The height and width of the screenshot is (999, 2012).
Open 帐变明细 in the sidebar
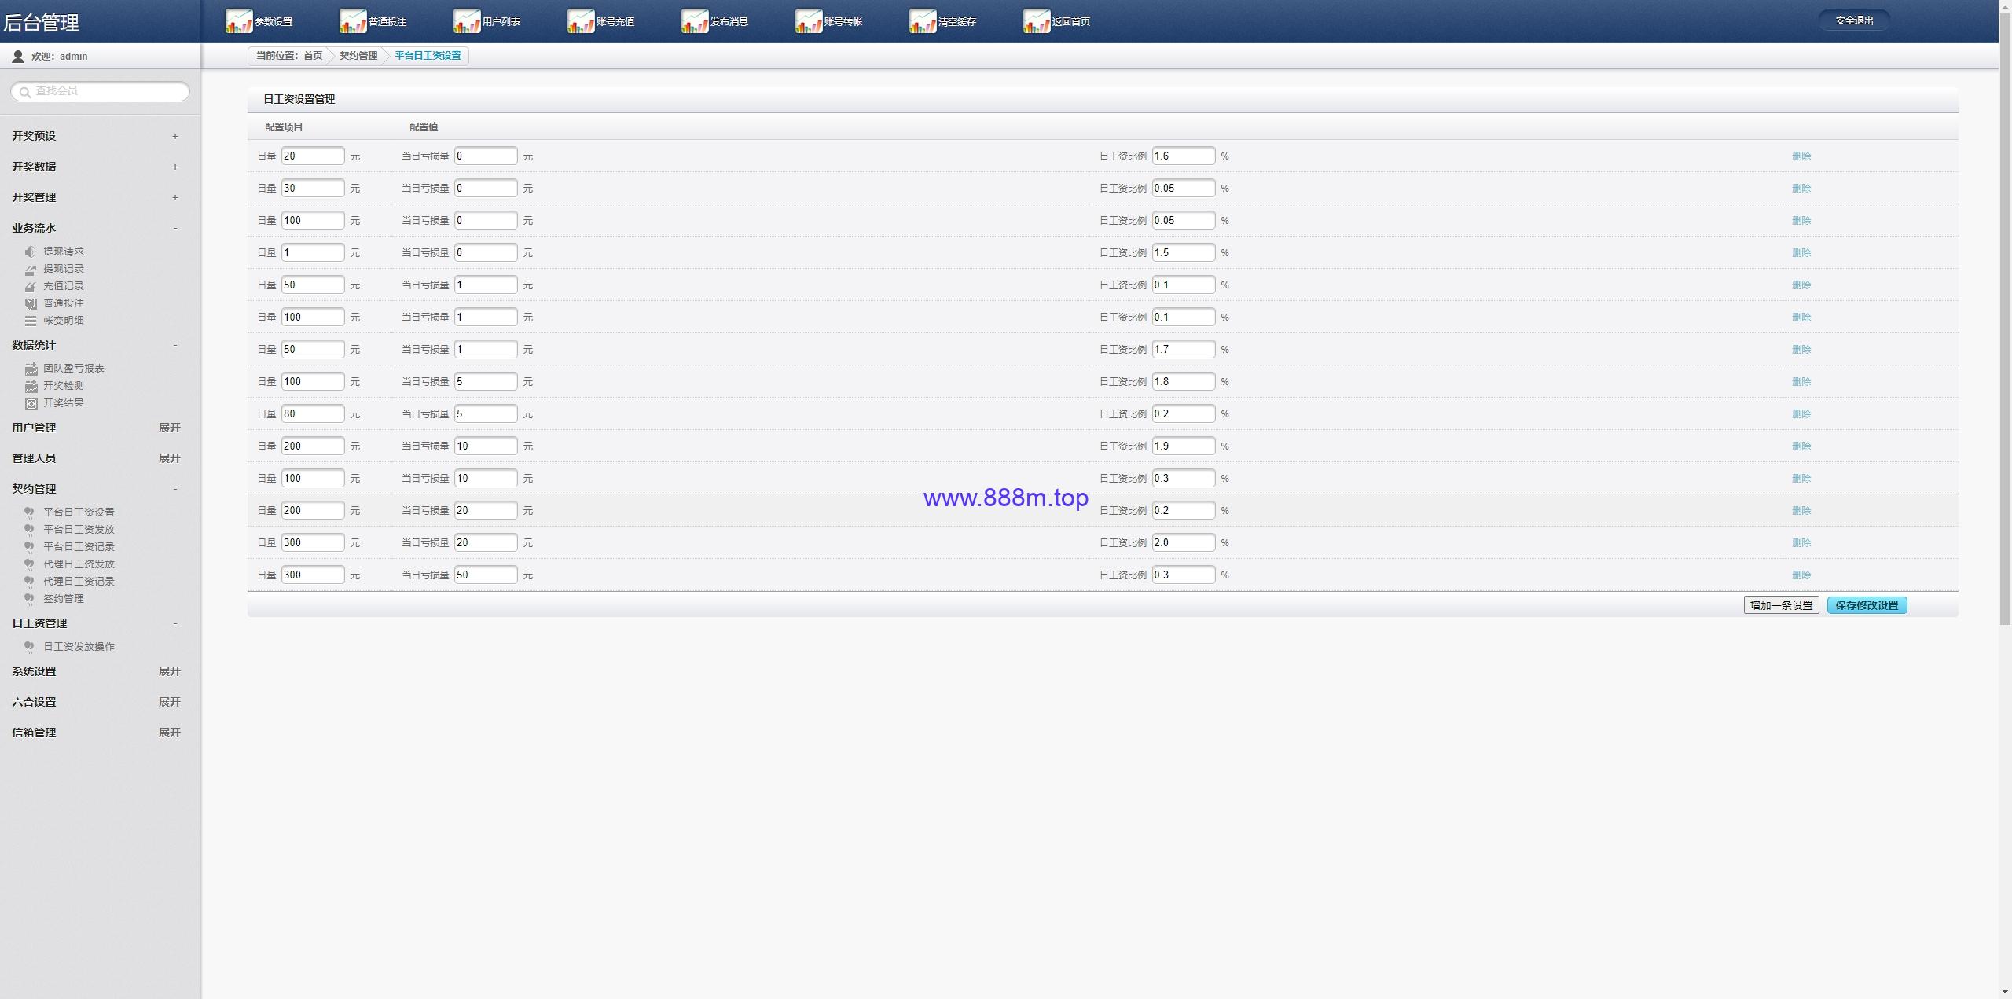[x=63, y=321]
